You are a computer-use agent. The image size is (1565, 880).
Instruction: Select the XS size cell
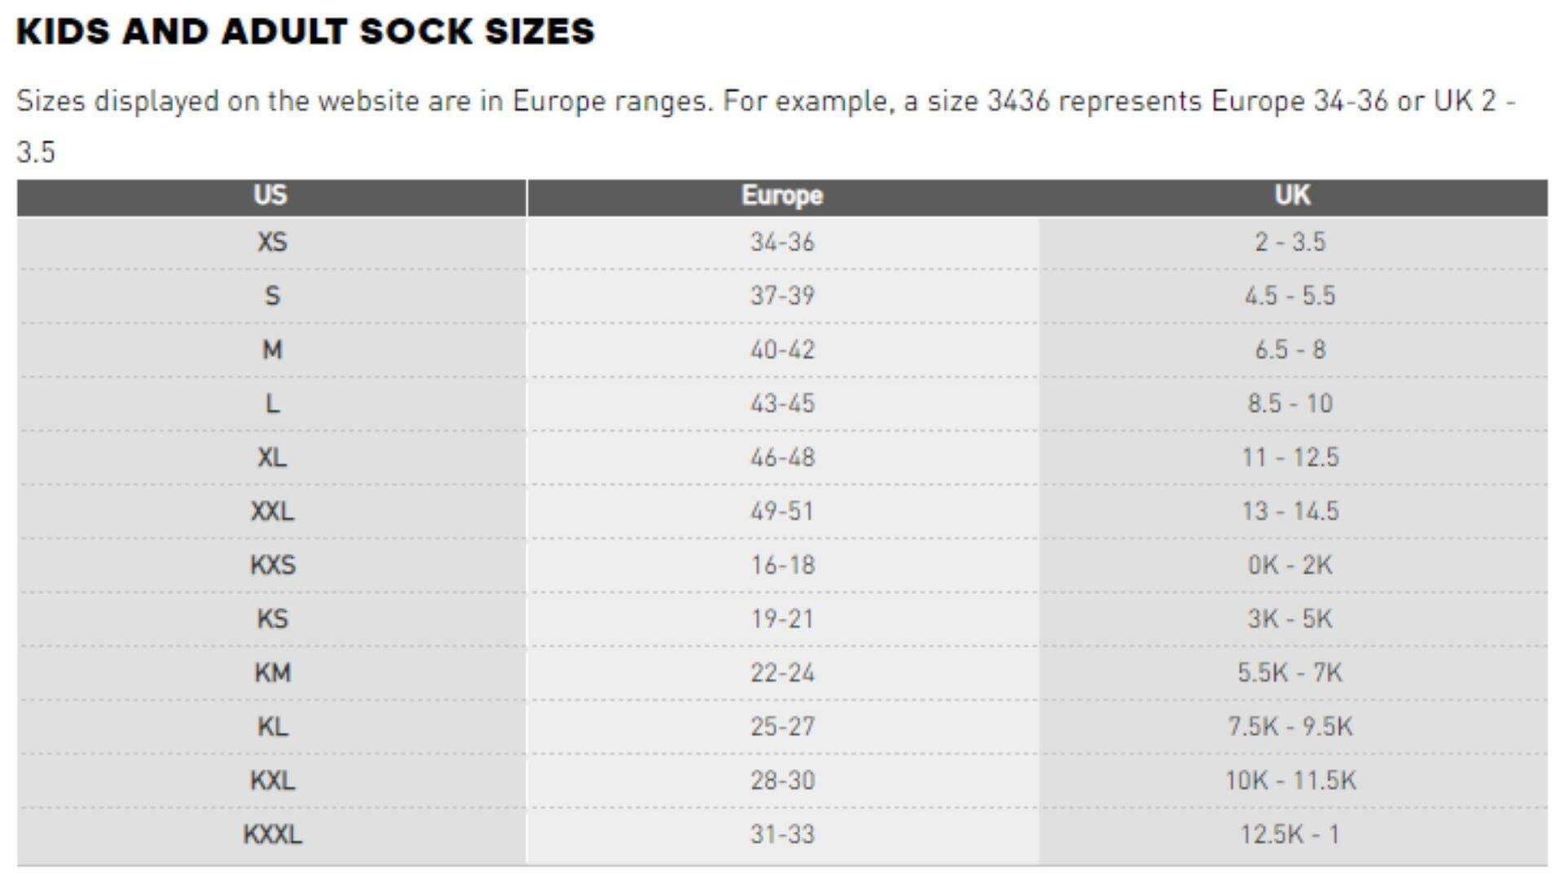pos(272,242)
